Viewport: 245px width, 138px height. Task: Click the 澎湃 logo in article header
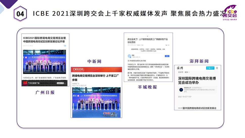(x=180, y=68)
